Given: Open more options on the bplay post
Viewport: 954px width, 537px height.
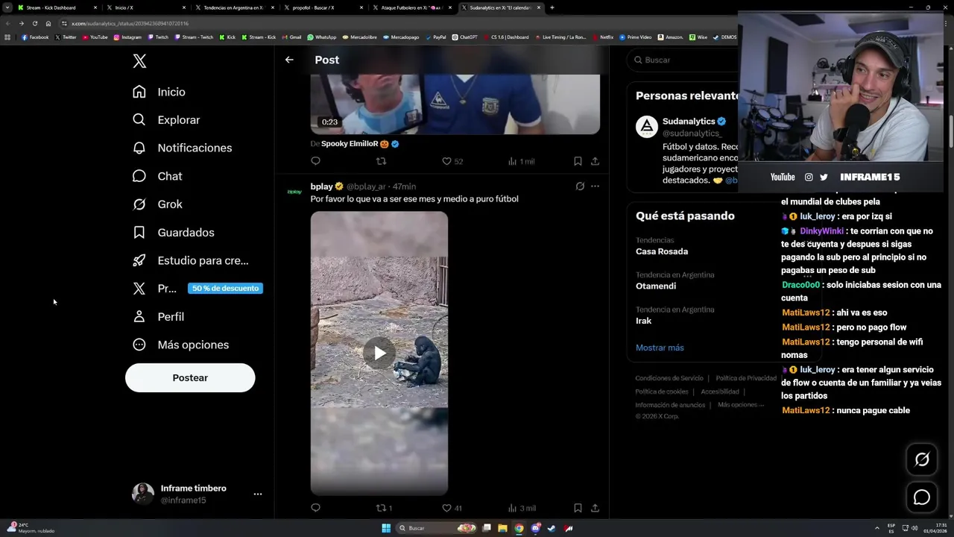Looking at the screenshot, I should point(595,186).
